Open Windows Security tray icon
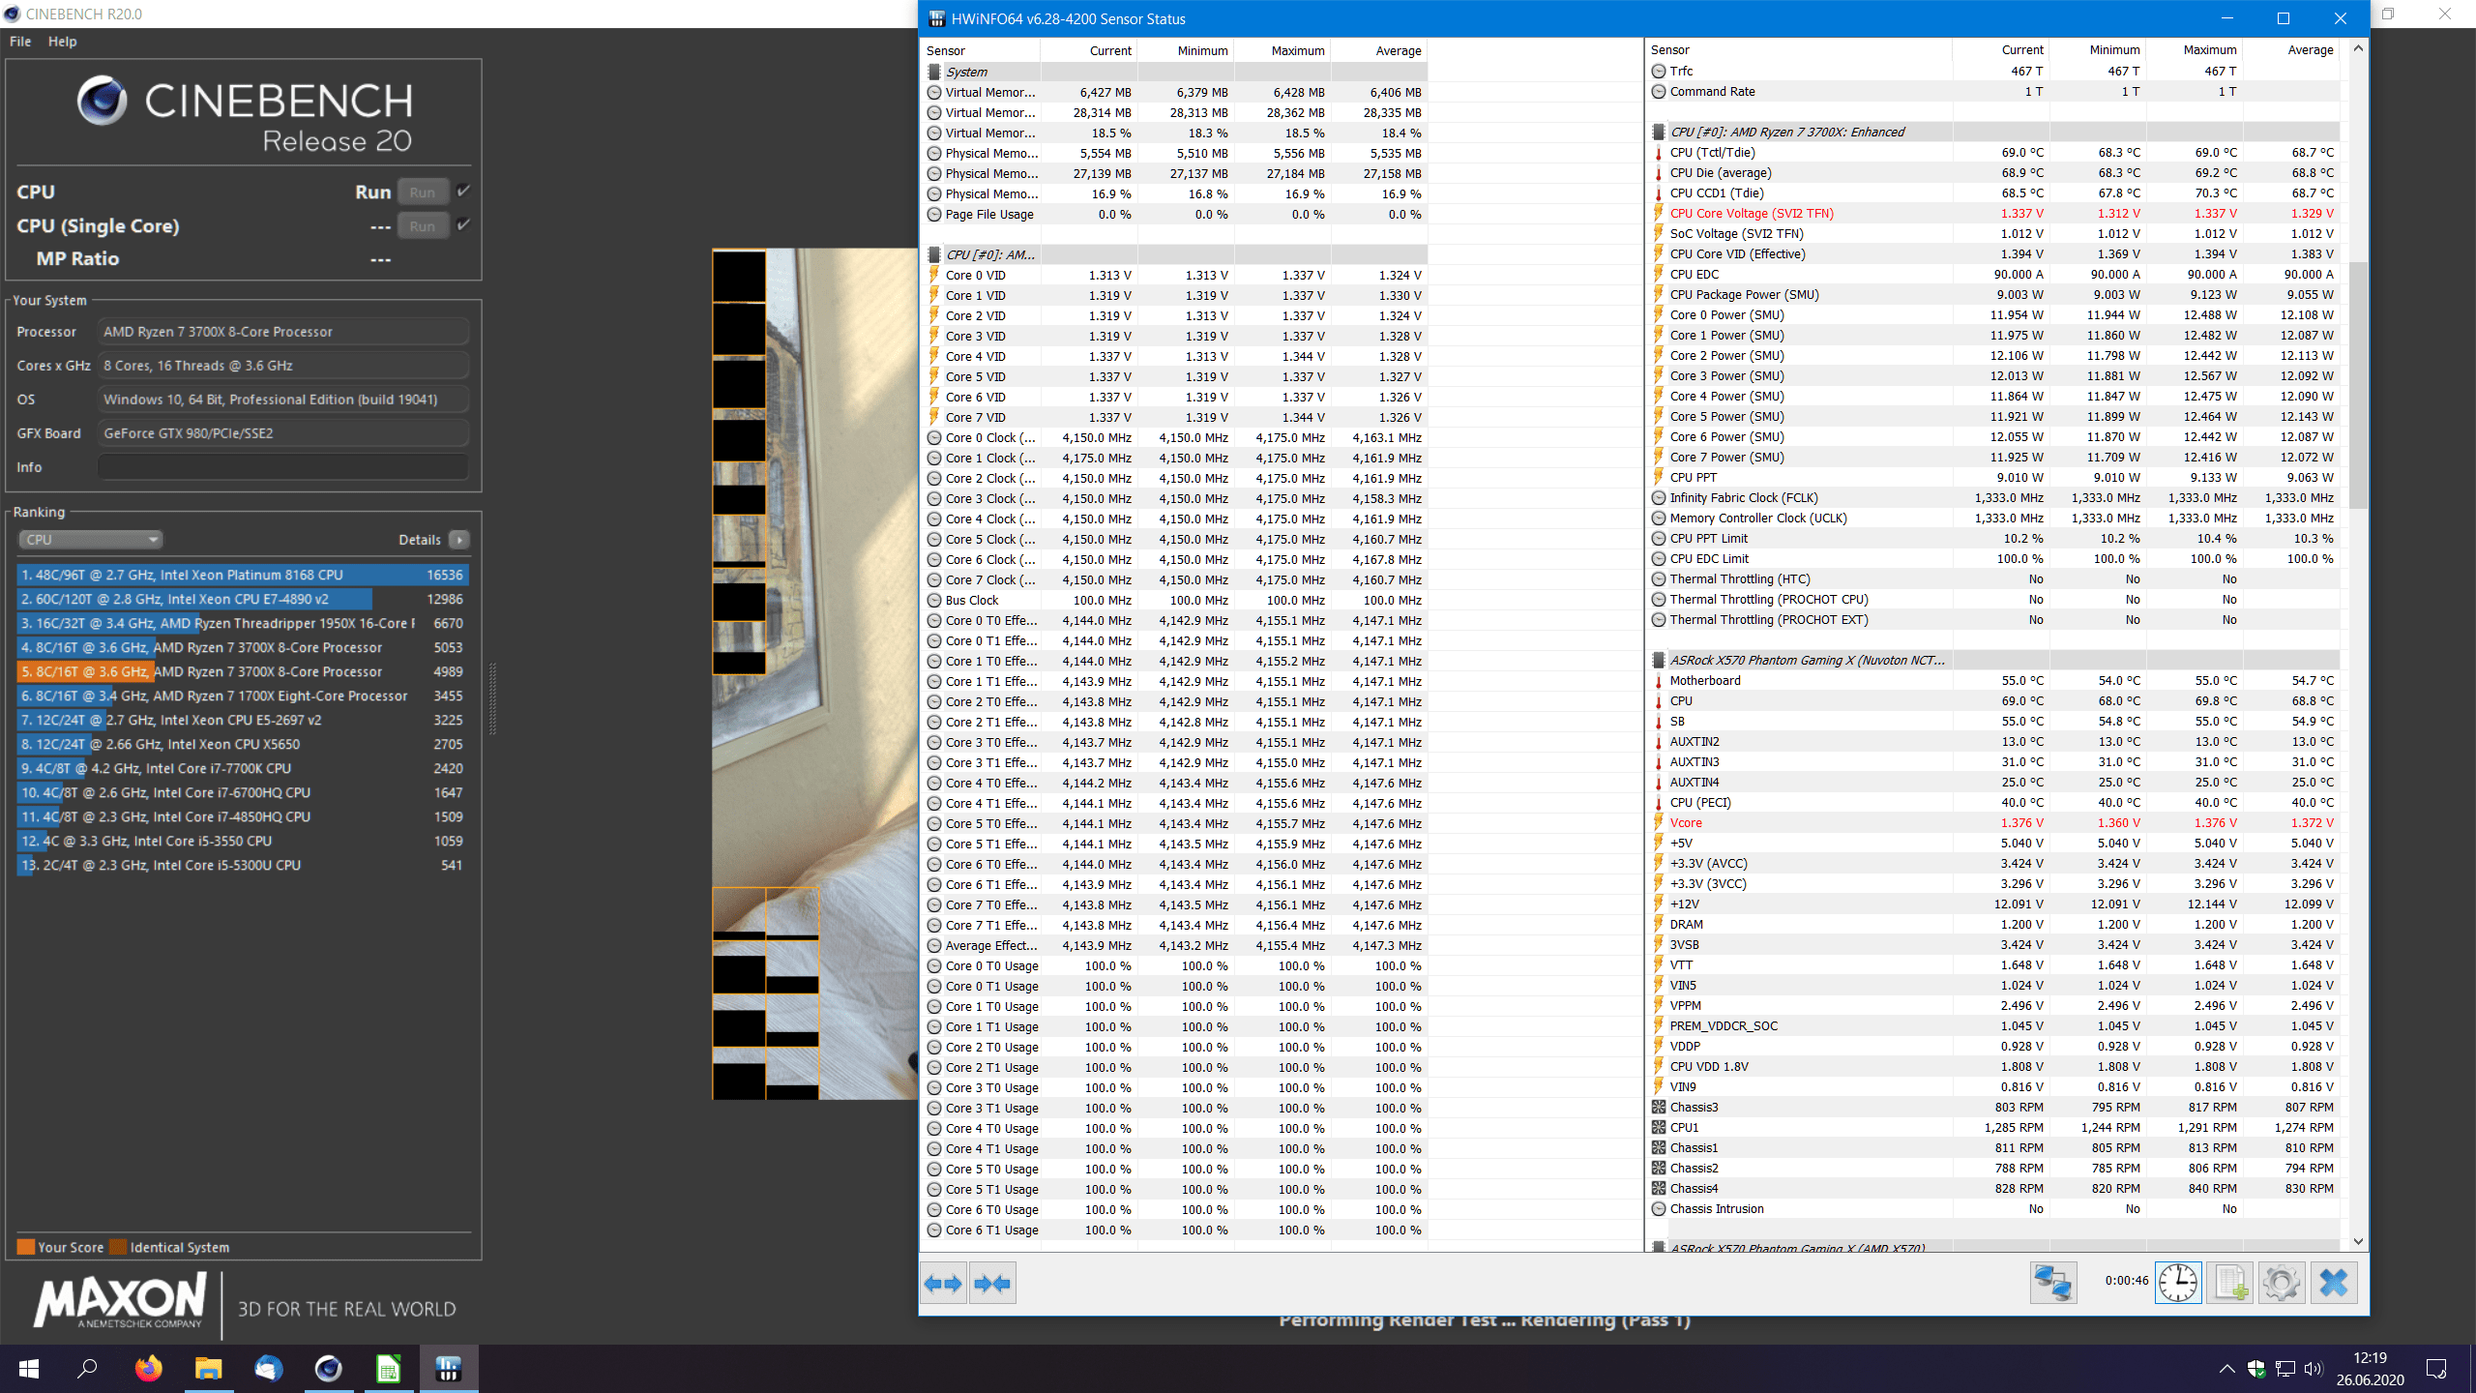 pos(2256,1369)
